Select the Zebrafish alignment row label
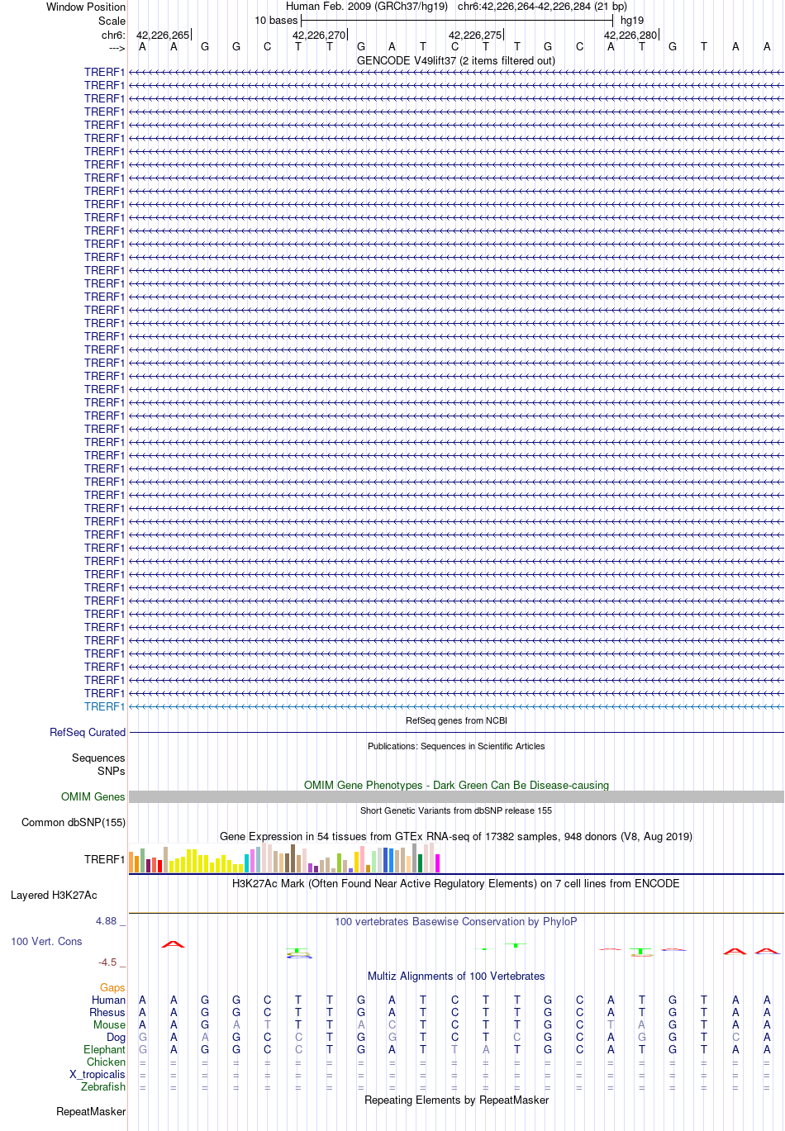 point(103,1087)
